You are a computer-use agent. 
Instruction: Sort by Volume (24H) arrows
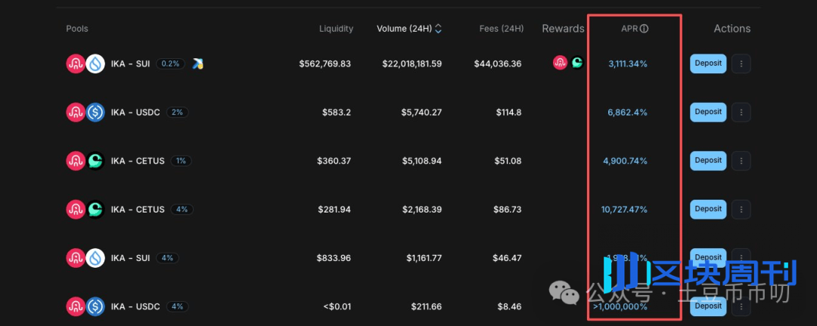coord(438,29)
